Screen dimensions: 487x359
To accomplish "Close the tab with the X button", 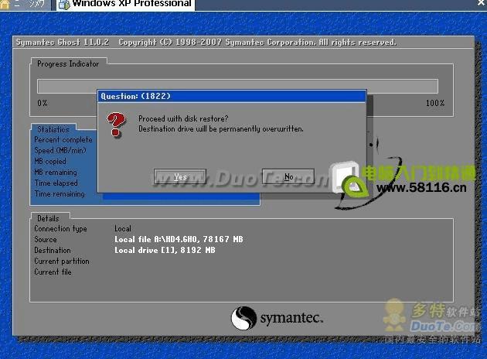I will 482,3.
